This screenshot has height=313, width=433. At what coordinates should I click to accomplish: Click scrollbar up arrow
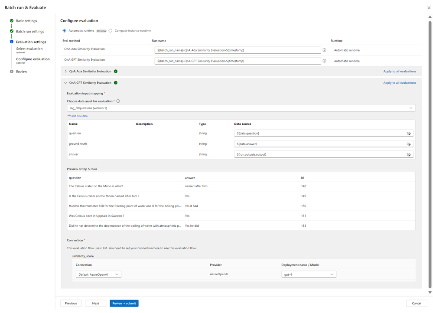(x=430, y=17)
